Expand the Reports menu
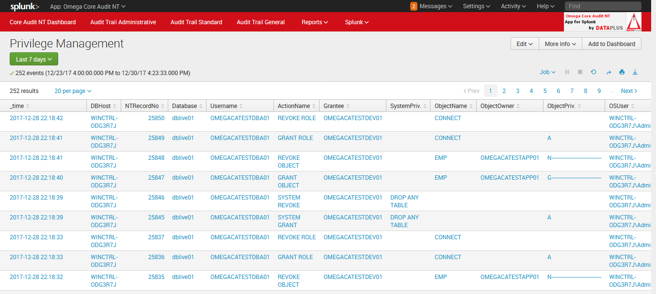Image resolution: width=656 pixels, height=294 pixels. coord(314,22)
